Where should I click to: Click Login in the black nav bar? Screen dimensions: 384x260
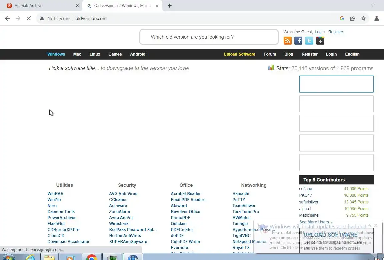(x=331, y=54)
